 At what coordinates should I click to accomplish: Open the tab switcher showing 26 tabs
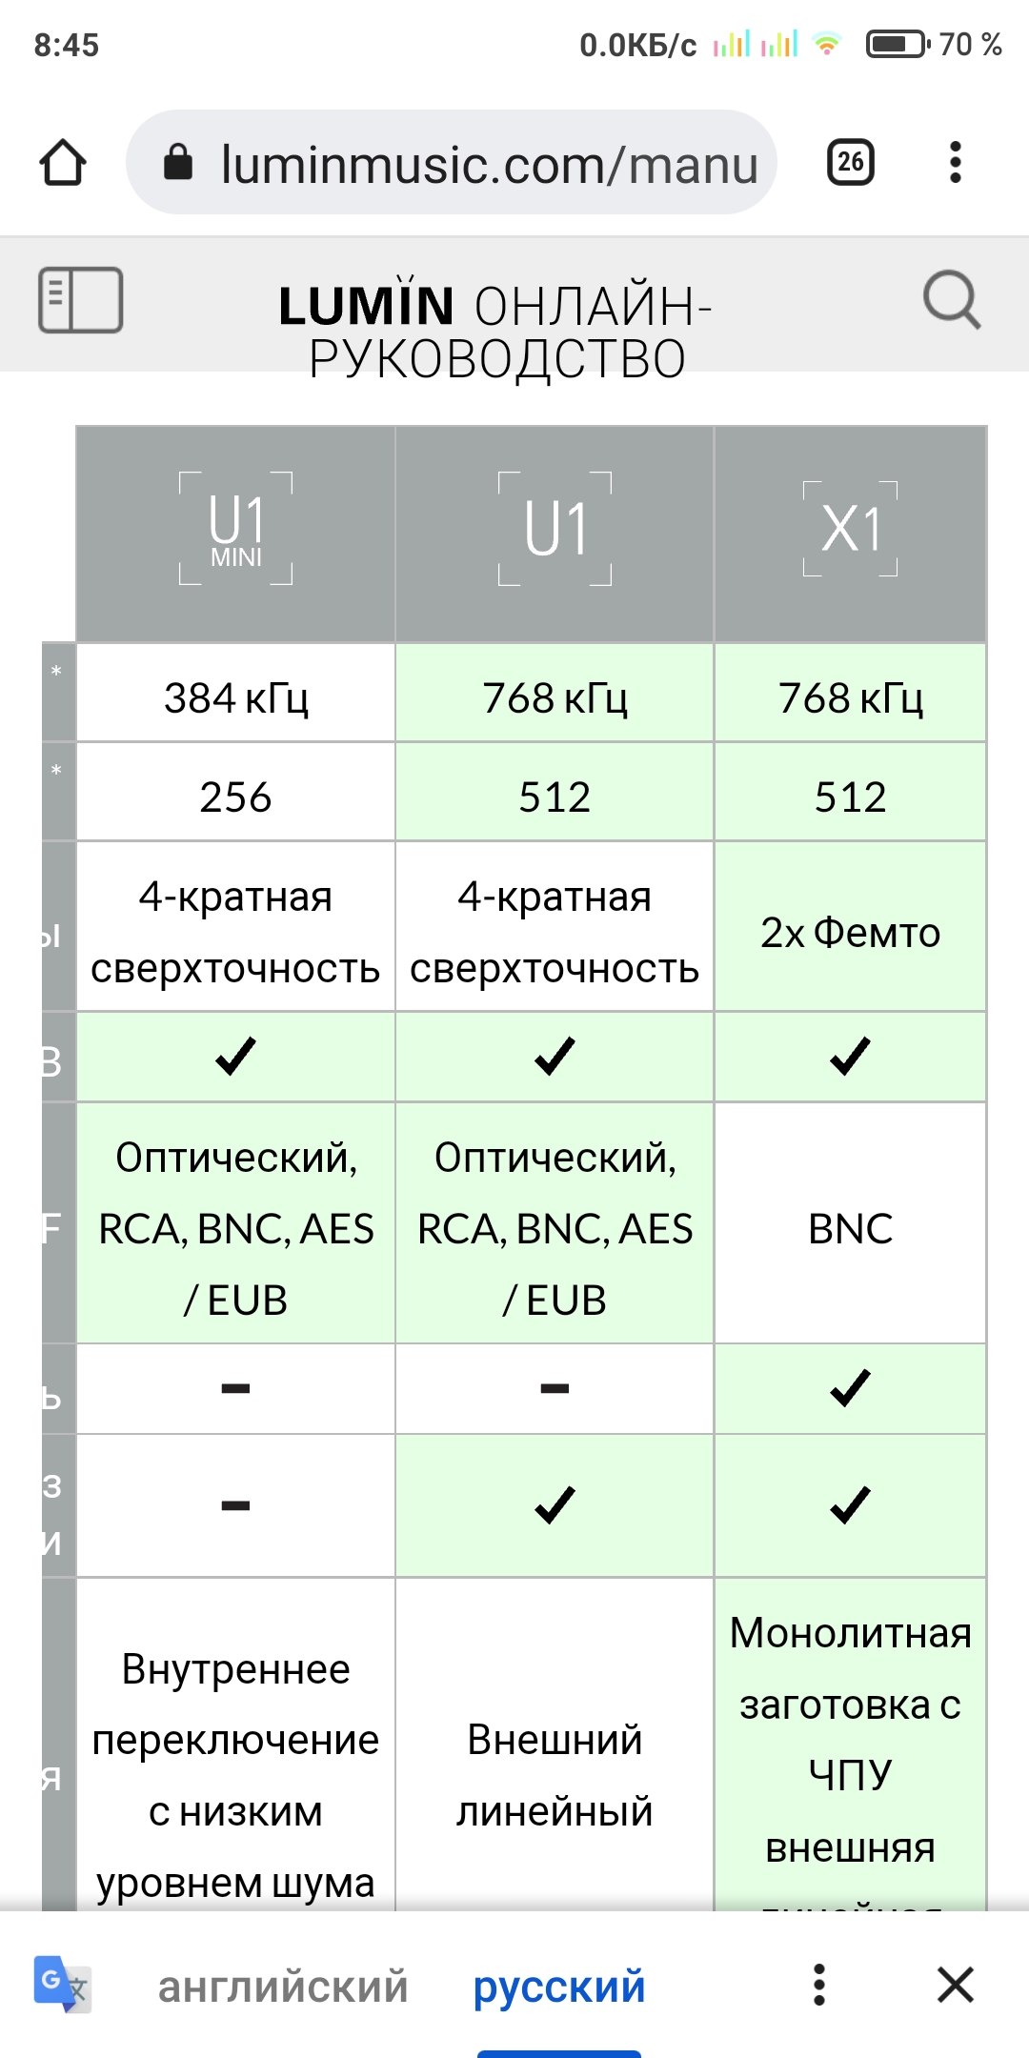(x=850, y=162)
